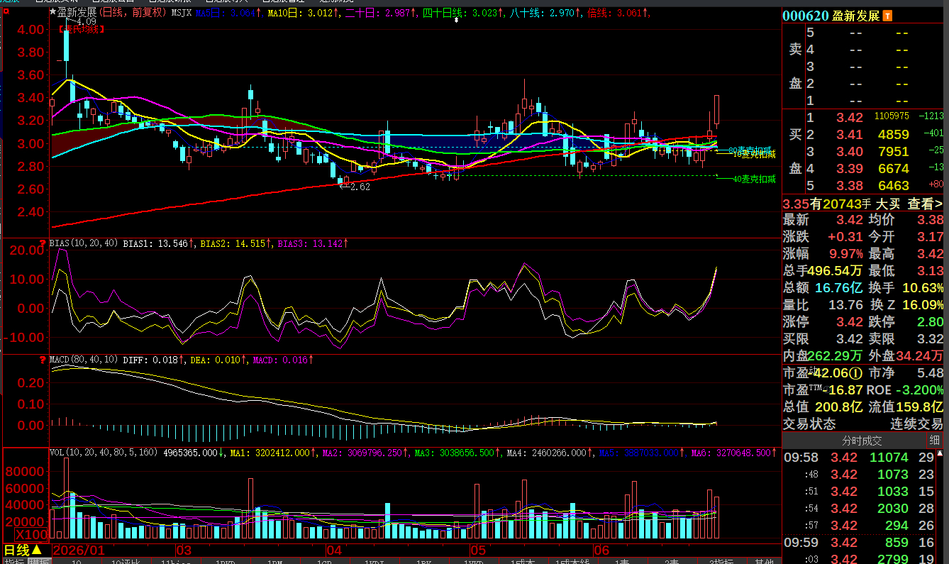Select the 模板 tab at bottom
This screenshot has width=949, height=564.
coord(39,562)
